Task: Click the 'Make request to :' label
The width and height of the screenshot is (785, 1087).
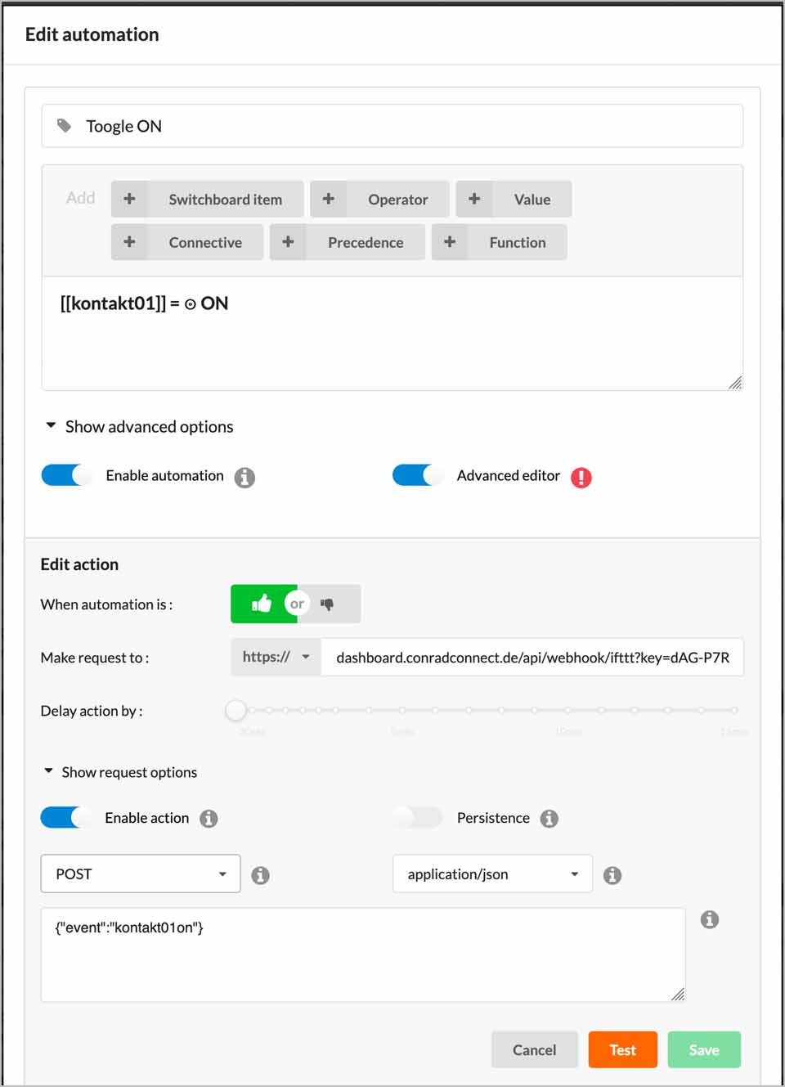Action: pyautogui.click(x=95, y=658)
